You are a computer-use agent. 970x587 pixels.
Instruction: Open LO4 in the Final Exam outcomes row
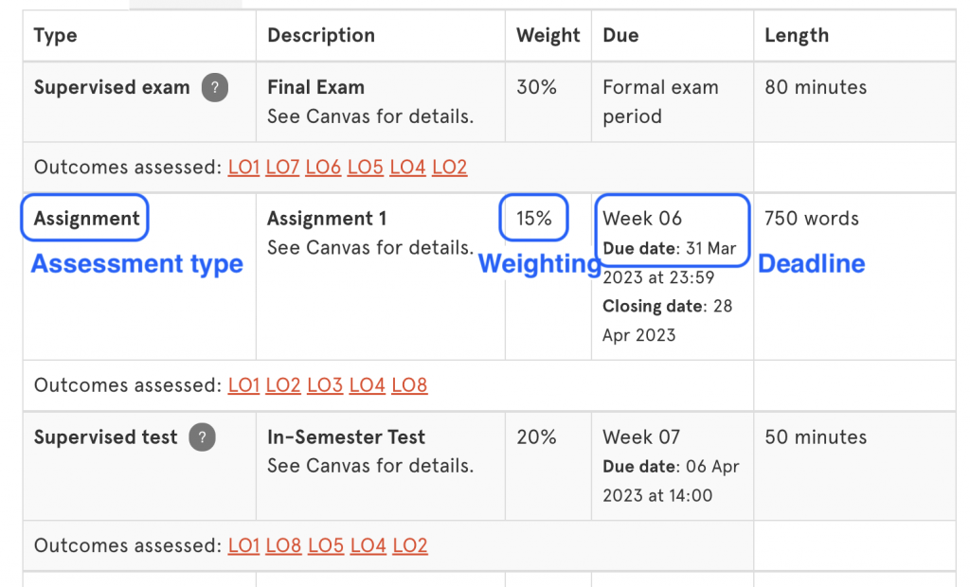click(407, 167)
